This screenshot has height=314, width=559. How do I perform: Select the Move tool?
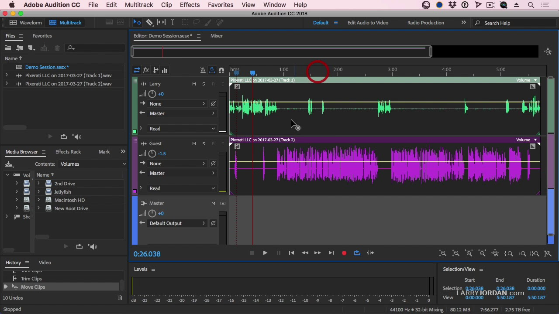click(x=137, y=22)
